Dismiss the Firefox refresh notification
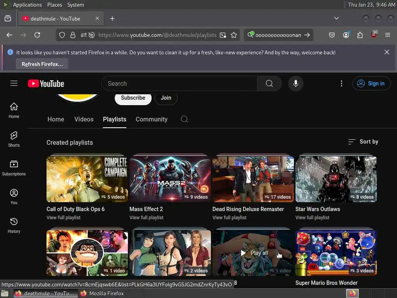Image resolution: width=397 pixels, height=298 pixels. click(x=387, y=52)
